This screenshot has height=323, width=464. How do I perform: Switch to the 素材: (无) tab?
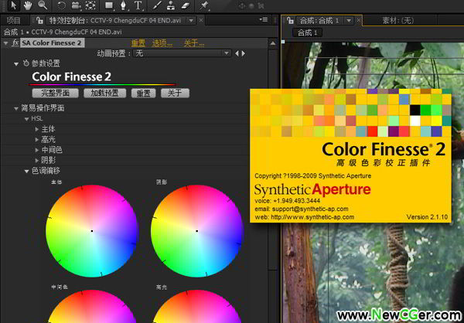398,20
